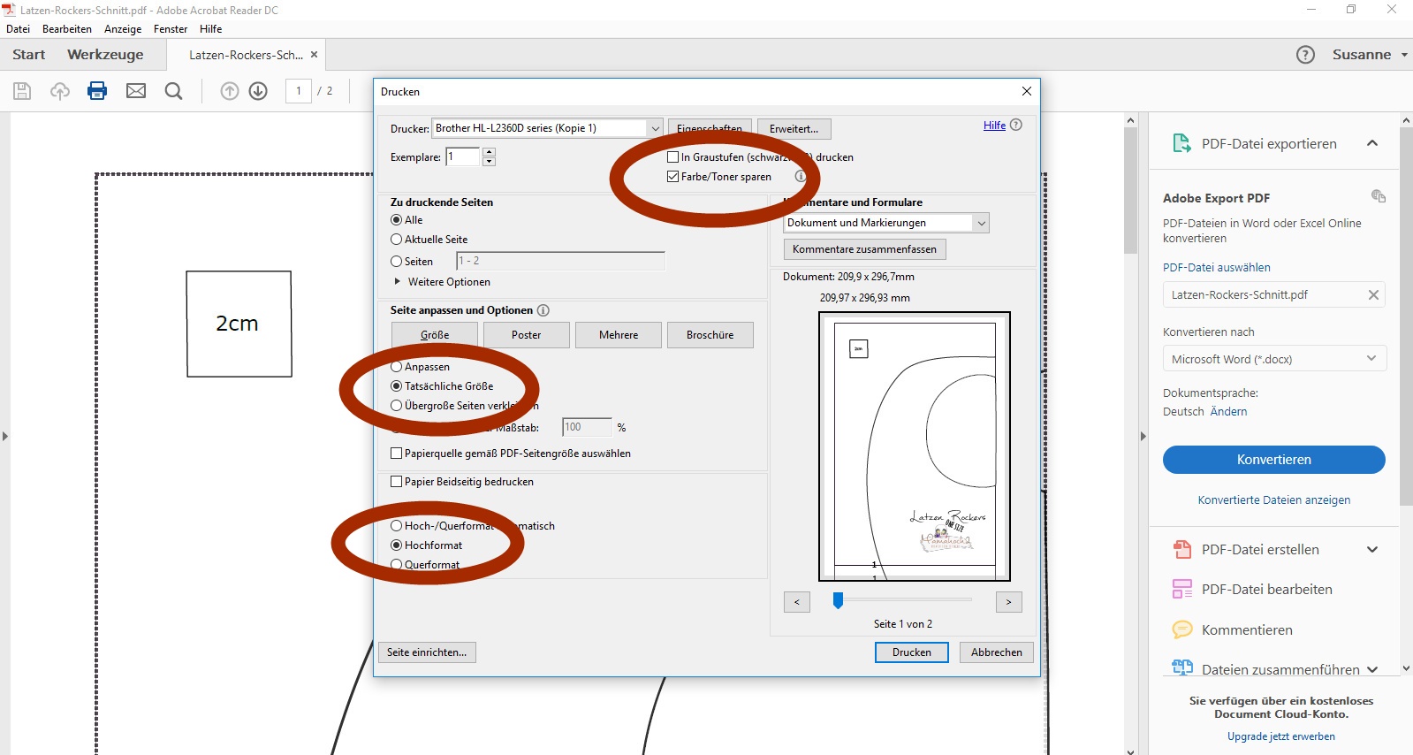Click the info icon next to Hilfe link
The height and width of the screenshot is (755, 1413).
point(1016,125)
